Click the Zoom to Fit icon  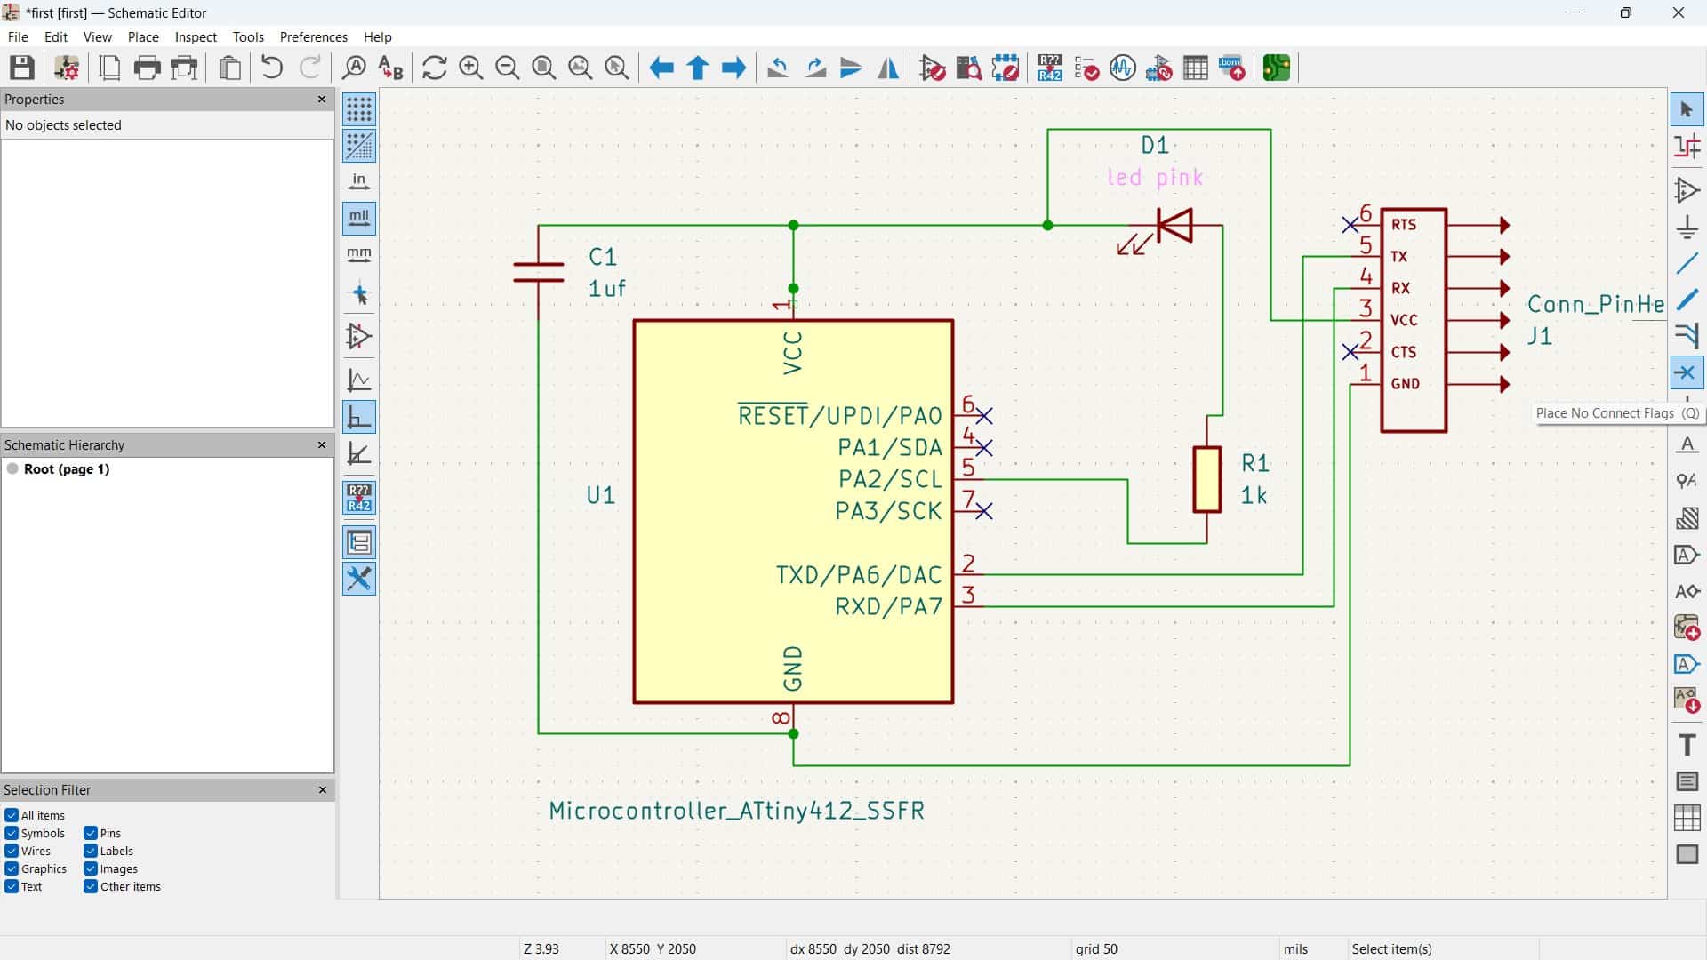point(543,68)
